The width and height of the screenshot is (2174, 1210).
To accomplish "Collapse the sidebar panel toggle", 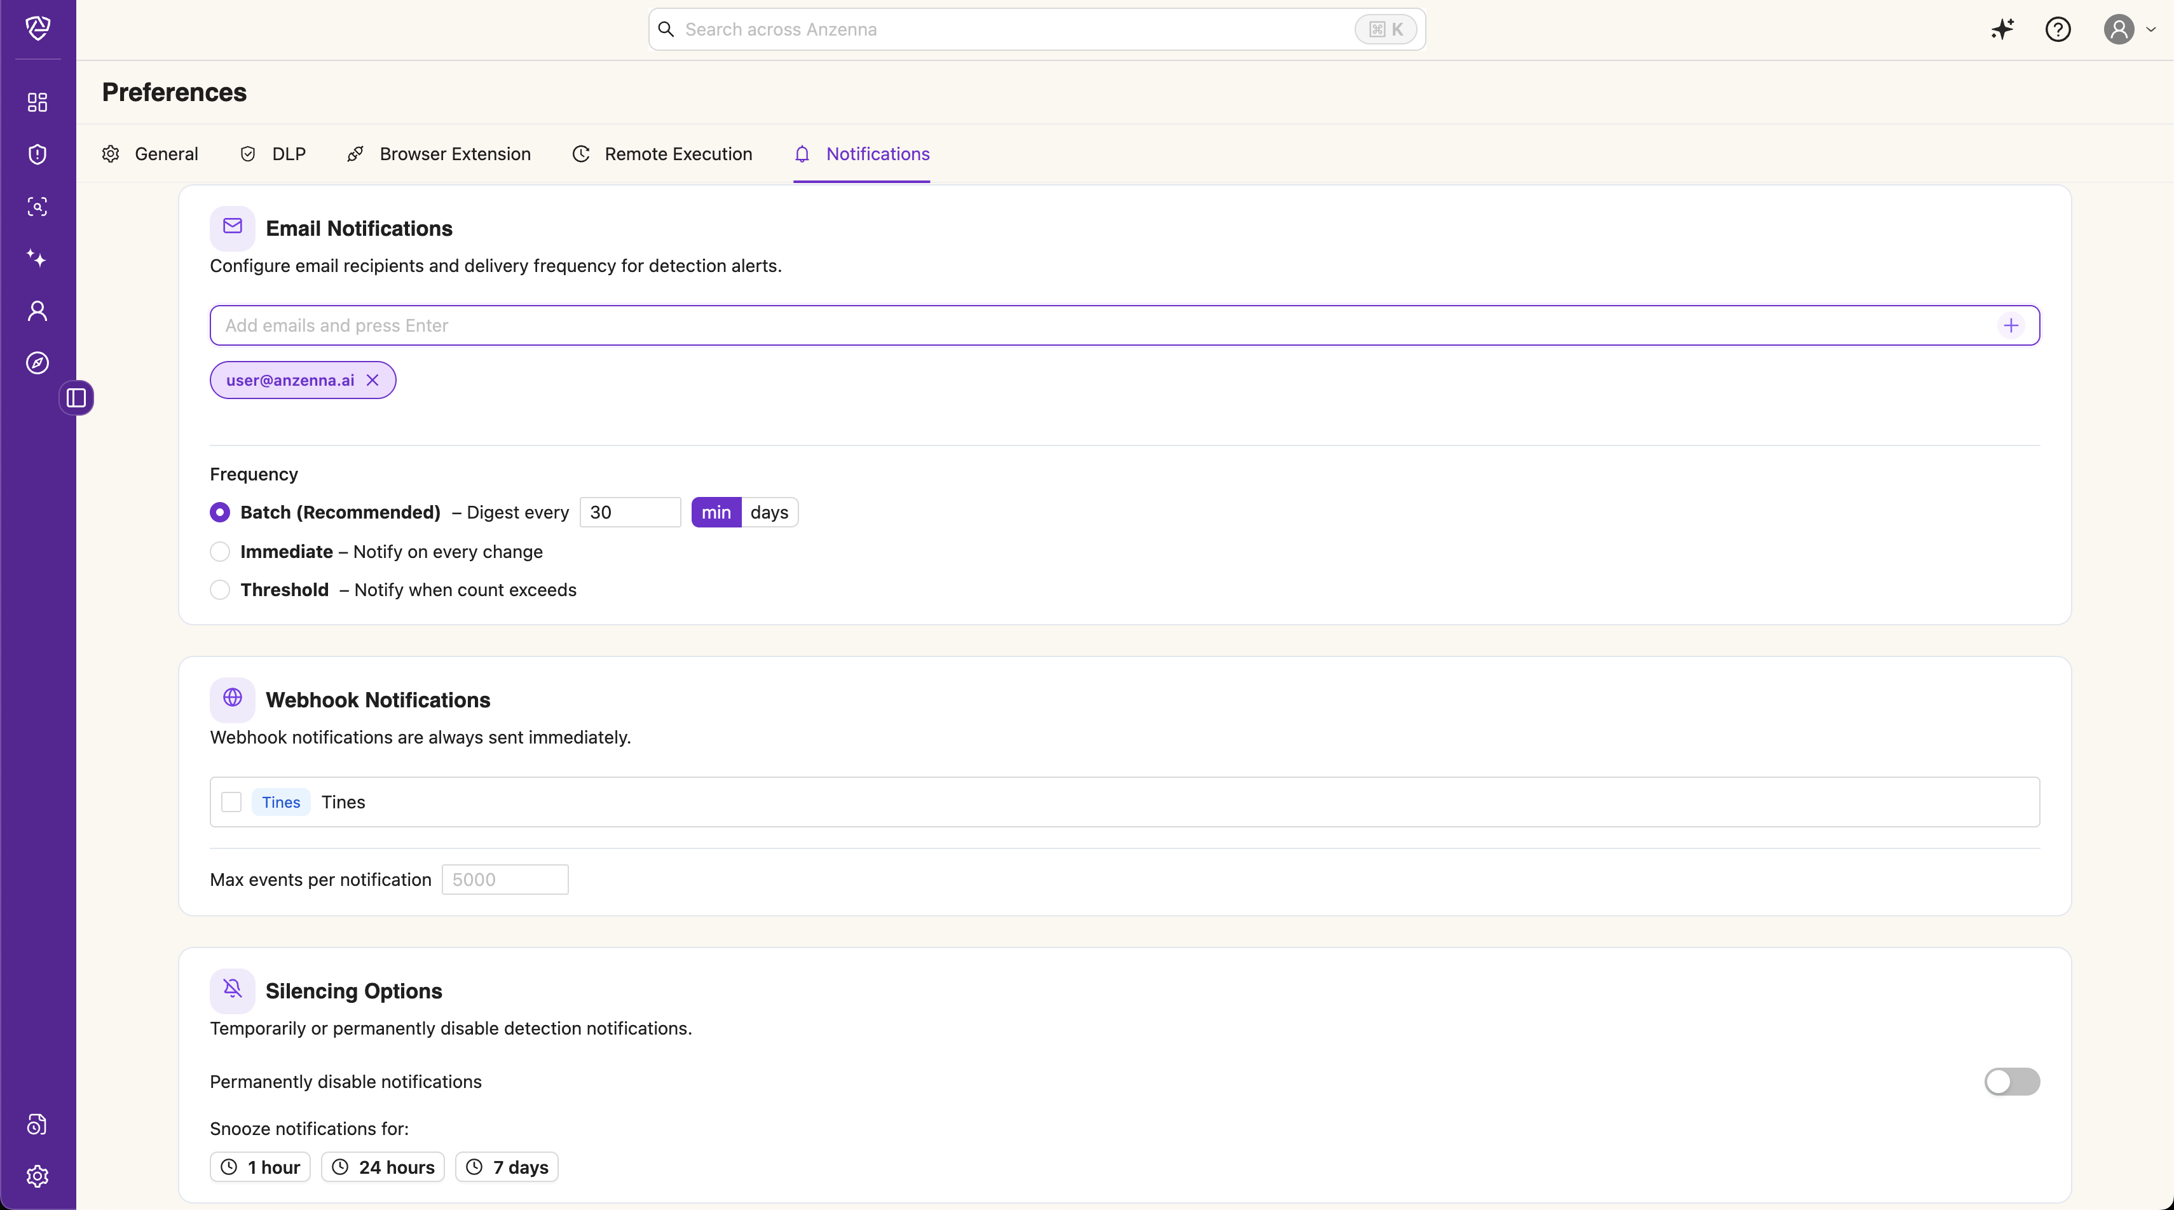I will [76, 397].
